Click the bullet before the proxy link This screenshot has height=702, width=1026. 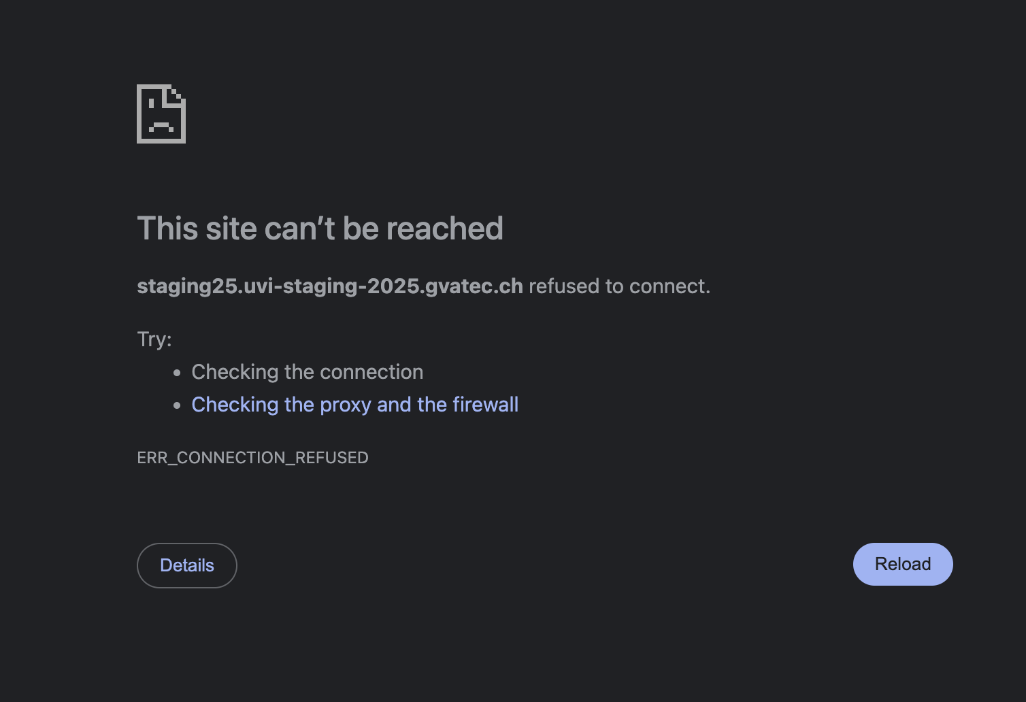[177, 405]
